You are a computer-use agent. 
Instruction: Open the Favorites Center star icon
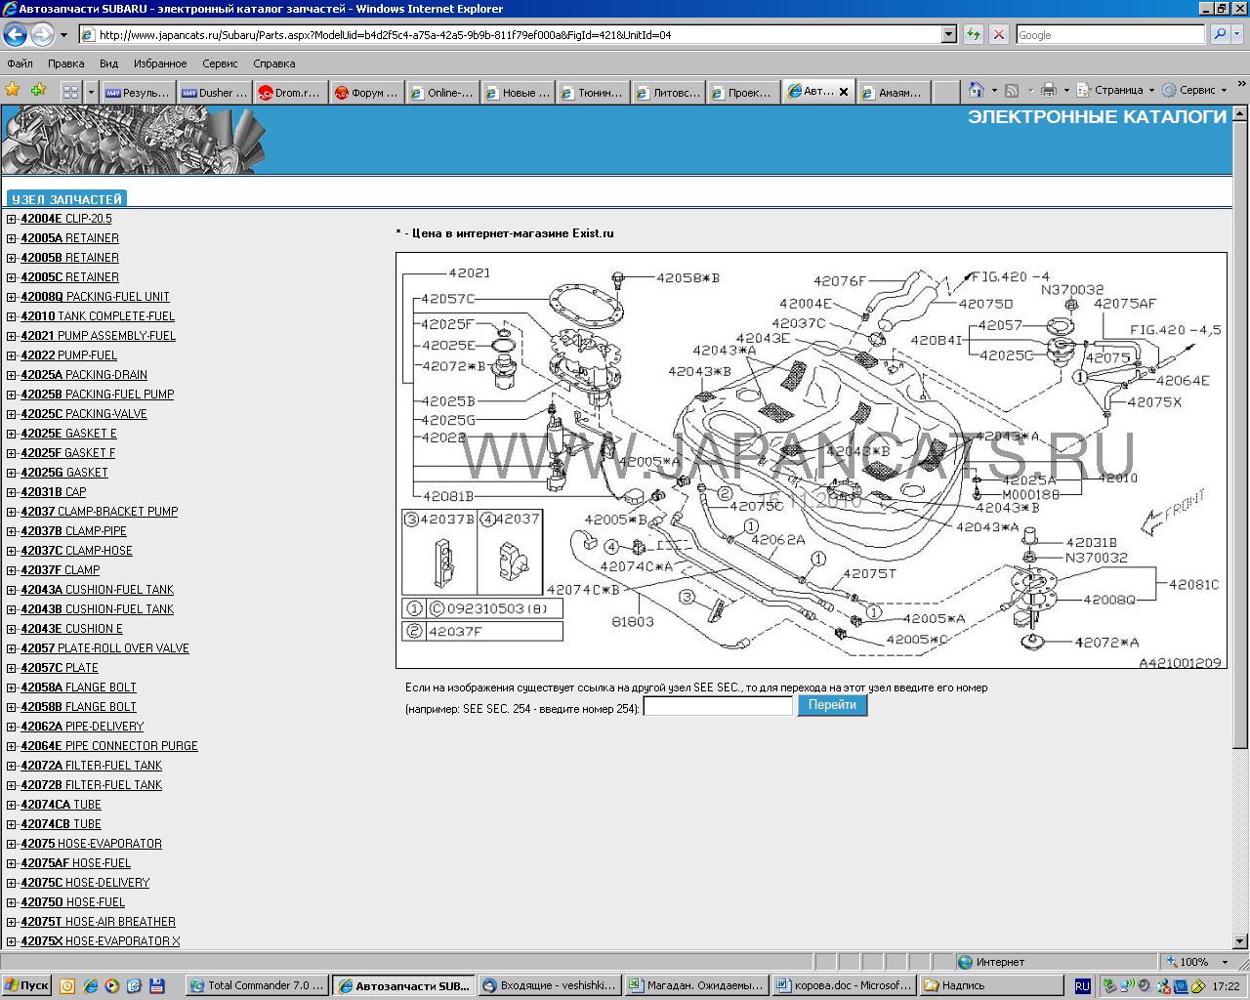coord(13,91)
